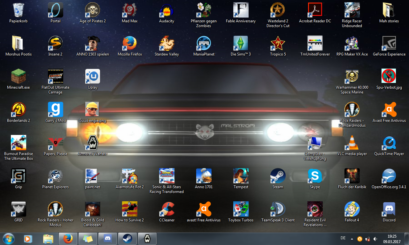Launch CCleaner from the desktop
The width and height of the screenshot is (409, 245).
[x=167, y=209]
